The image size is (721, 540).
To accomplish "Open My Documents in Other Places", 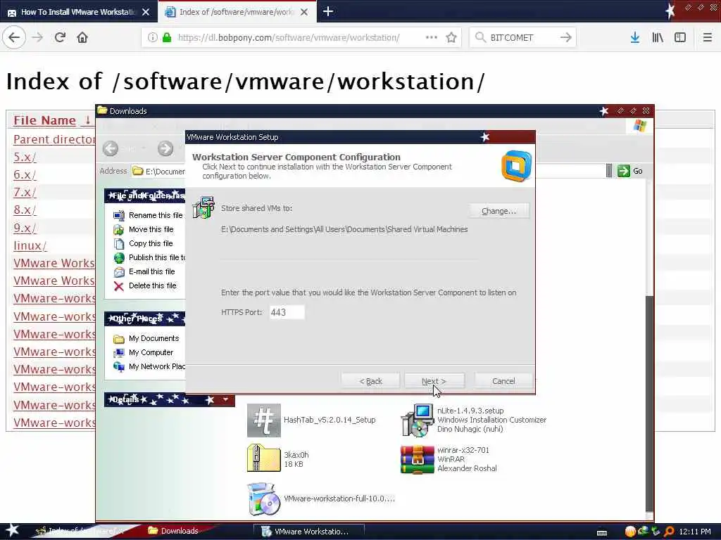I will point(153,338).
